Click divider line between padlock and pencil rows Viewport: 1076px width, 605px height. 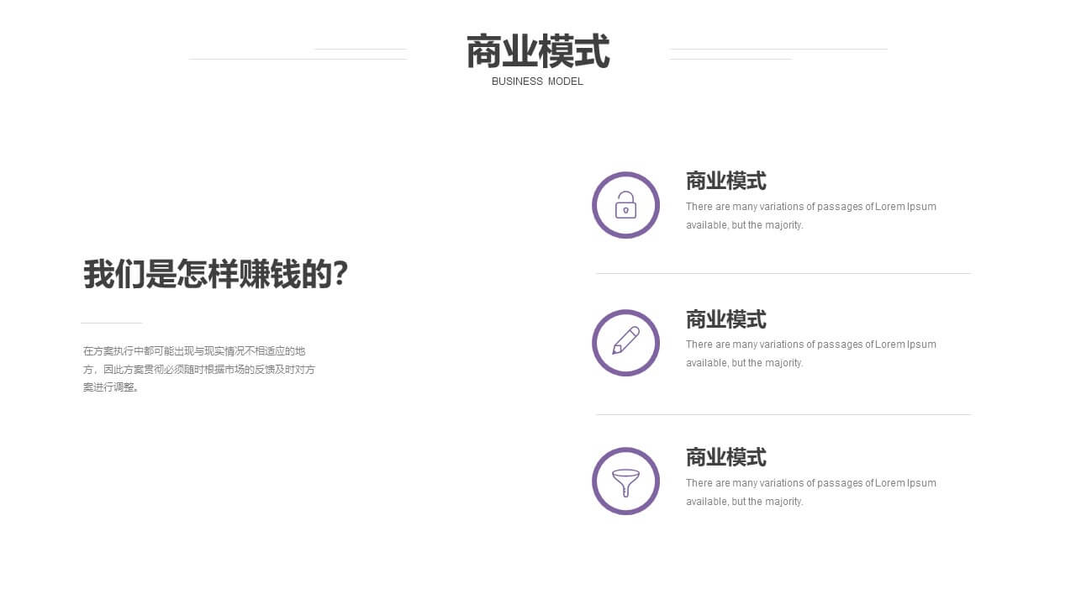[x=783, y=273]
